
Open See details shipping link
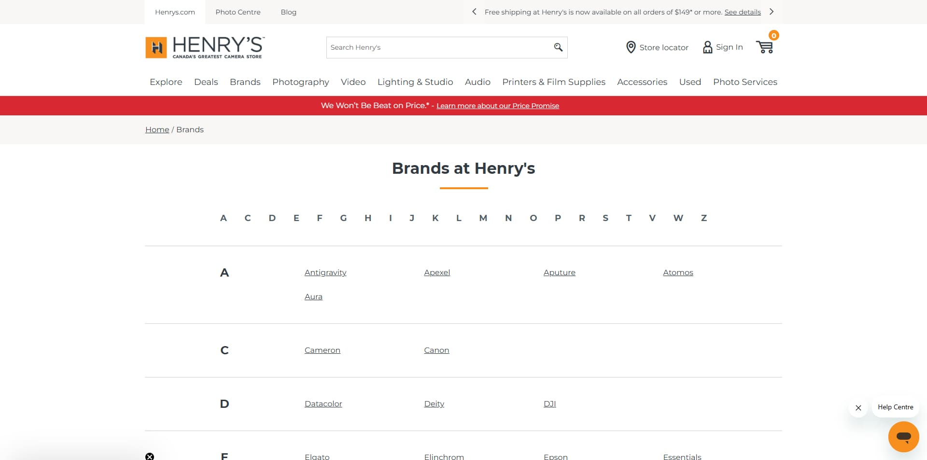[x=743, y=12]
